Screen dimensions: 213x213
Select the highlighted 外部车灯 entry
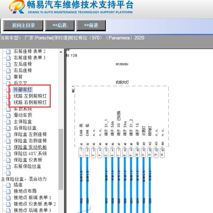23,90
